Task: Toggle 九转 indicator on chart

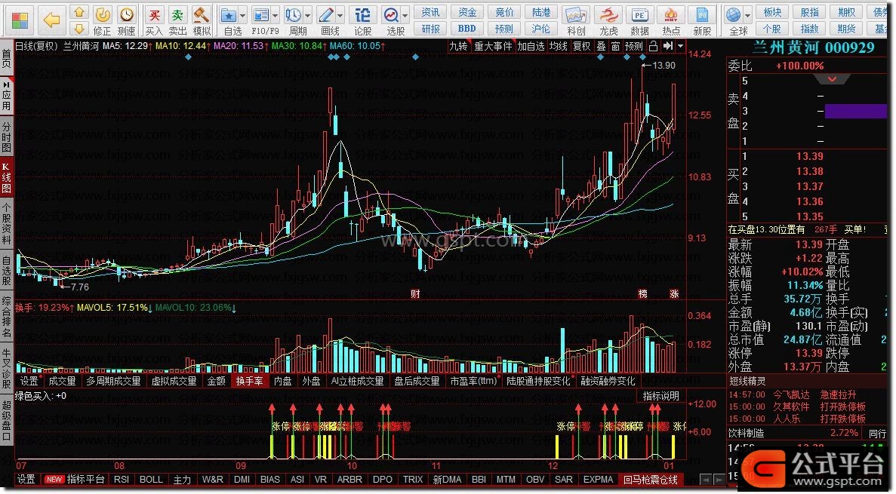Action: point(458,46)
